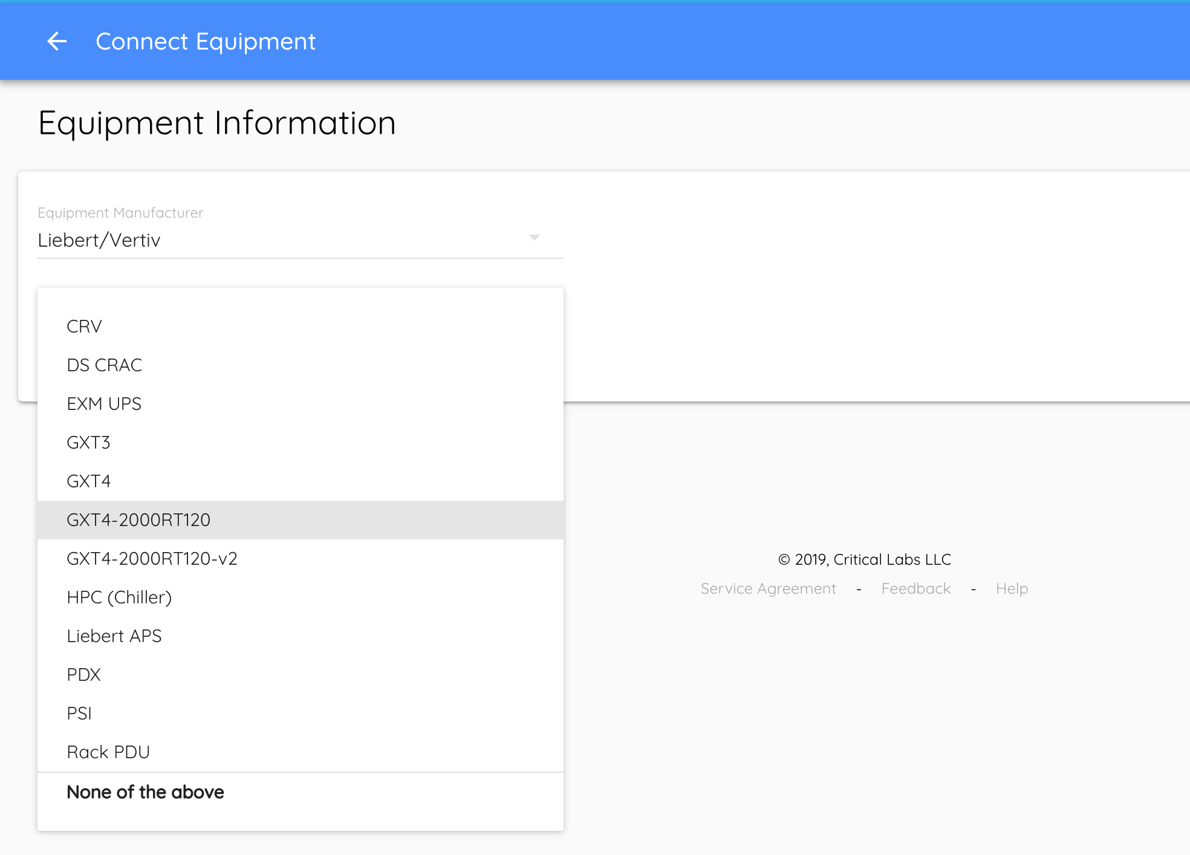Select the GXT3 model

click(89, 443)
